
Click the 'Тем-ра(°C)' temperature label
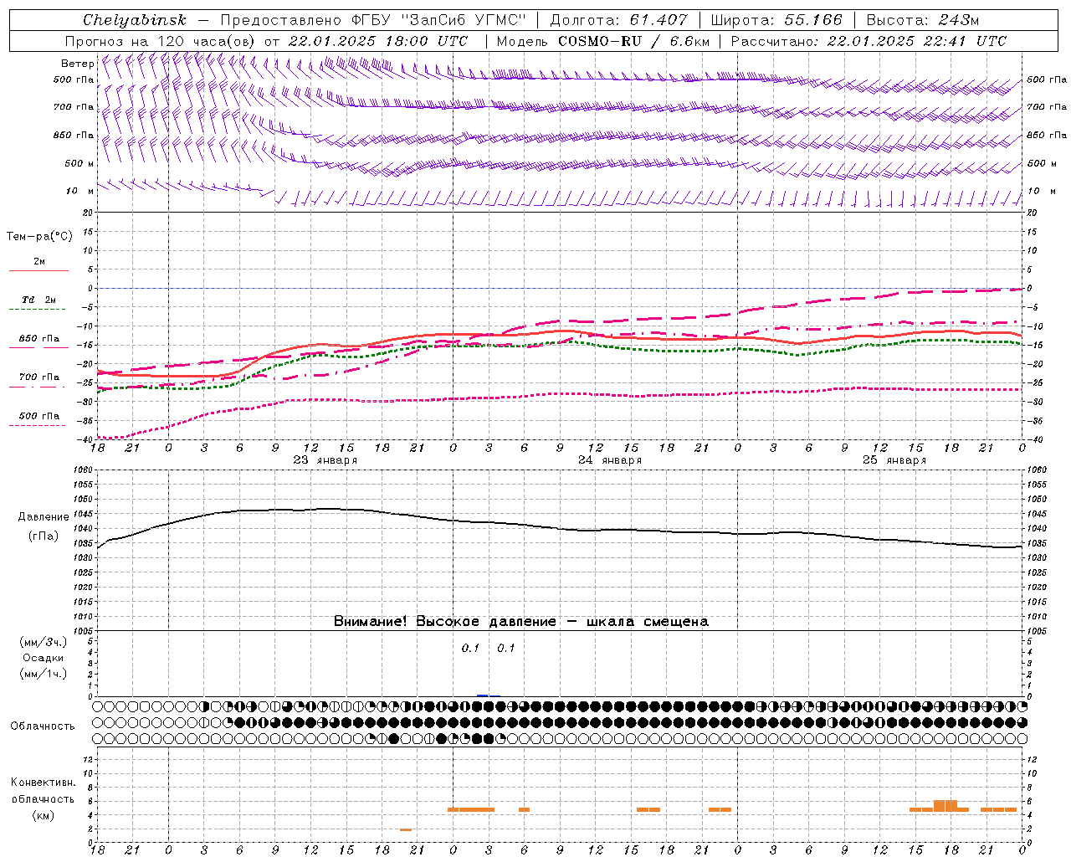(x=39, y=237)
